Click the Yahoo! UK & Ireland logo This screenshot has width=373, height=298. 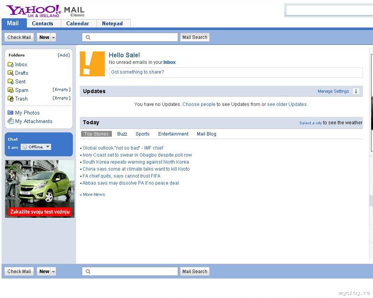pos(34,11)
